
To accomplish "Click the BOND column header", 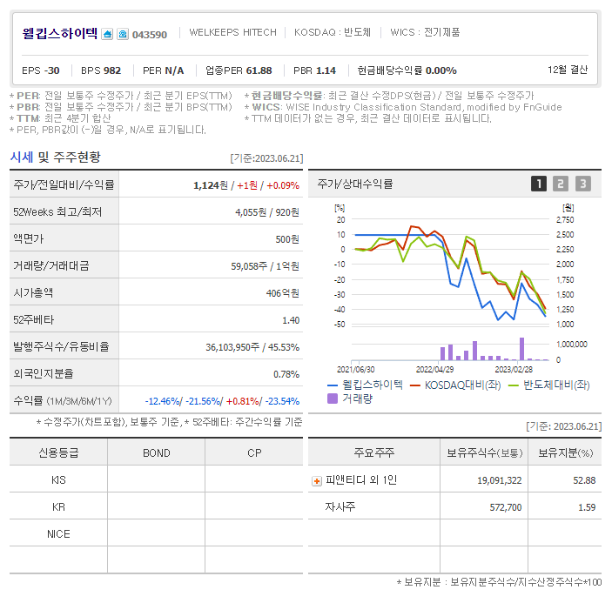I will click(156, 452).
